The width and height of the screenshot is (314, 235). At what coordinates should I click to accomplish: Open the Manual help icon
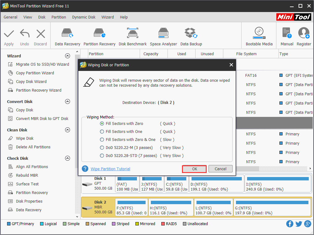click(287, 33)
